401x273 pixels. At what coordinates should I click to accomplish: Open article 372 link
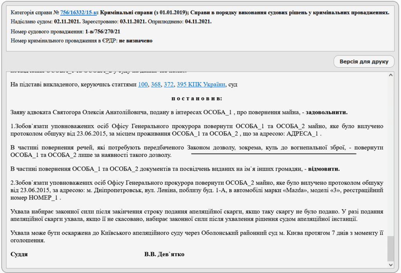pyautogui.click(x=168, y=84)
